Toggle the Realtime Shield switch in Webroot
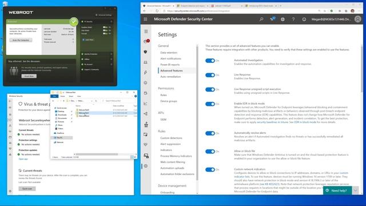 coord(105,27)
